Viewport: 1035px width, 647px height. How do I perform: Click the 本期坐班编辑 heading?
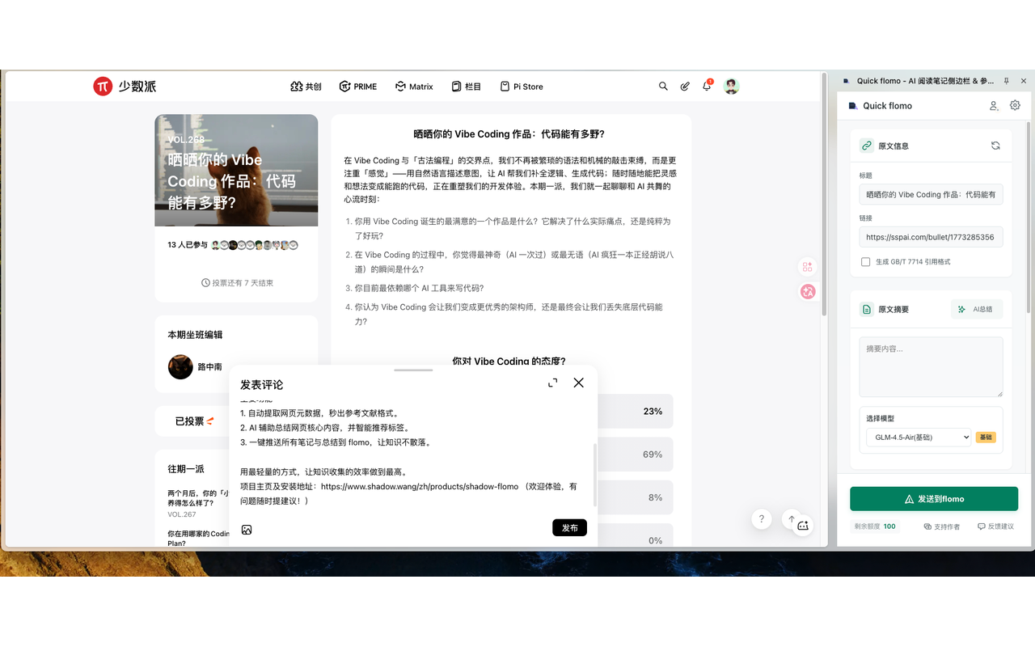point(195,335)
